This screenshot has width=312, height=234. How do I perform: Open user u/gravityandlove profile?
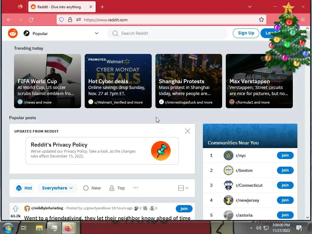click(x=97, y=208)
